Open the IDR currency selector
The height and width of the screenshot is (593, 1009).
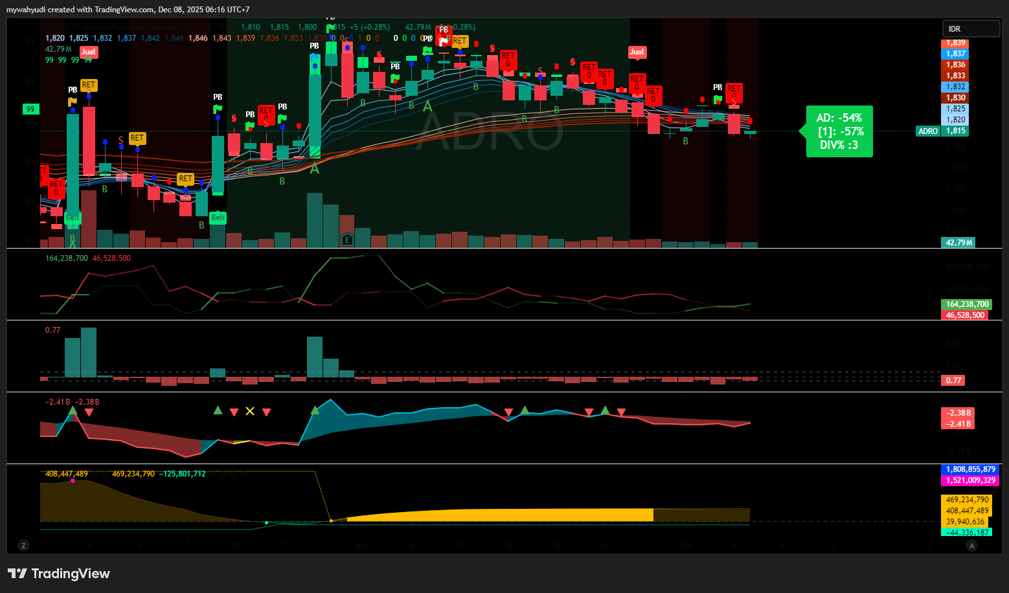pos(971,28)
